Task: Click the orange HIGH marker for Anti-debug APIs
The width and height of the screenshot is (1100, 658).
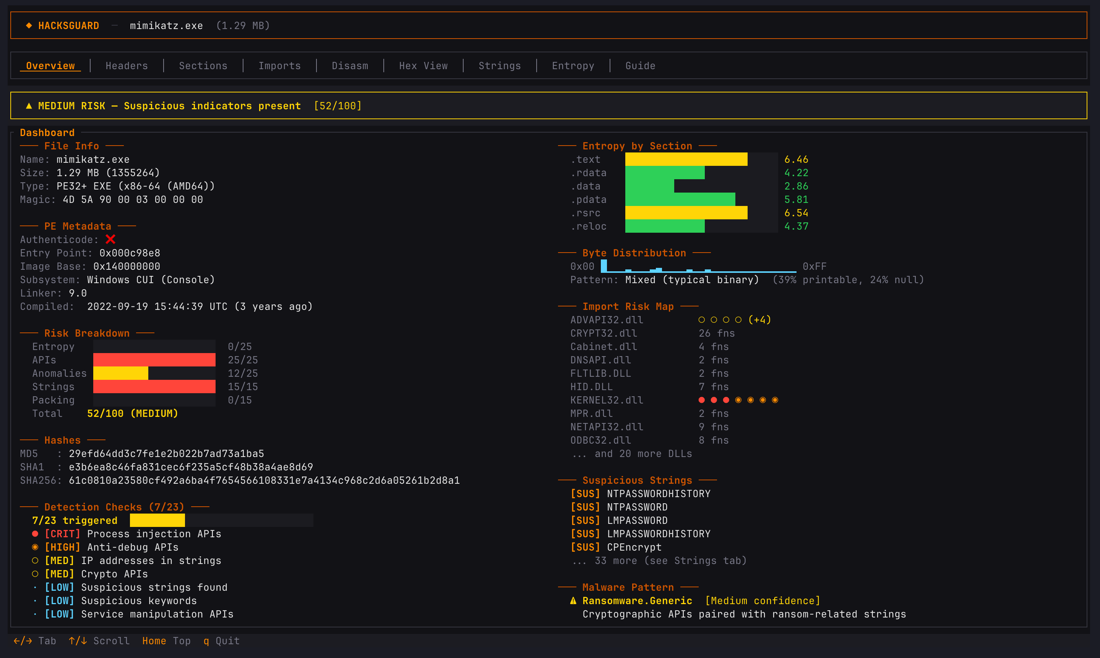Action: click(35, 547)
